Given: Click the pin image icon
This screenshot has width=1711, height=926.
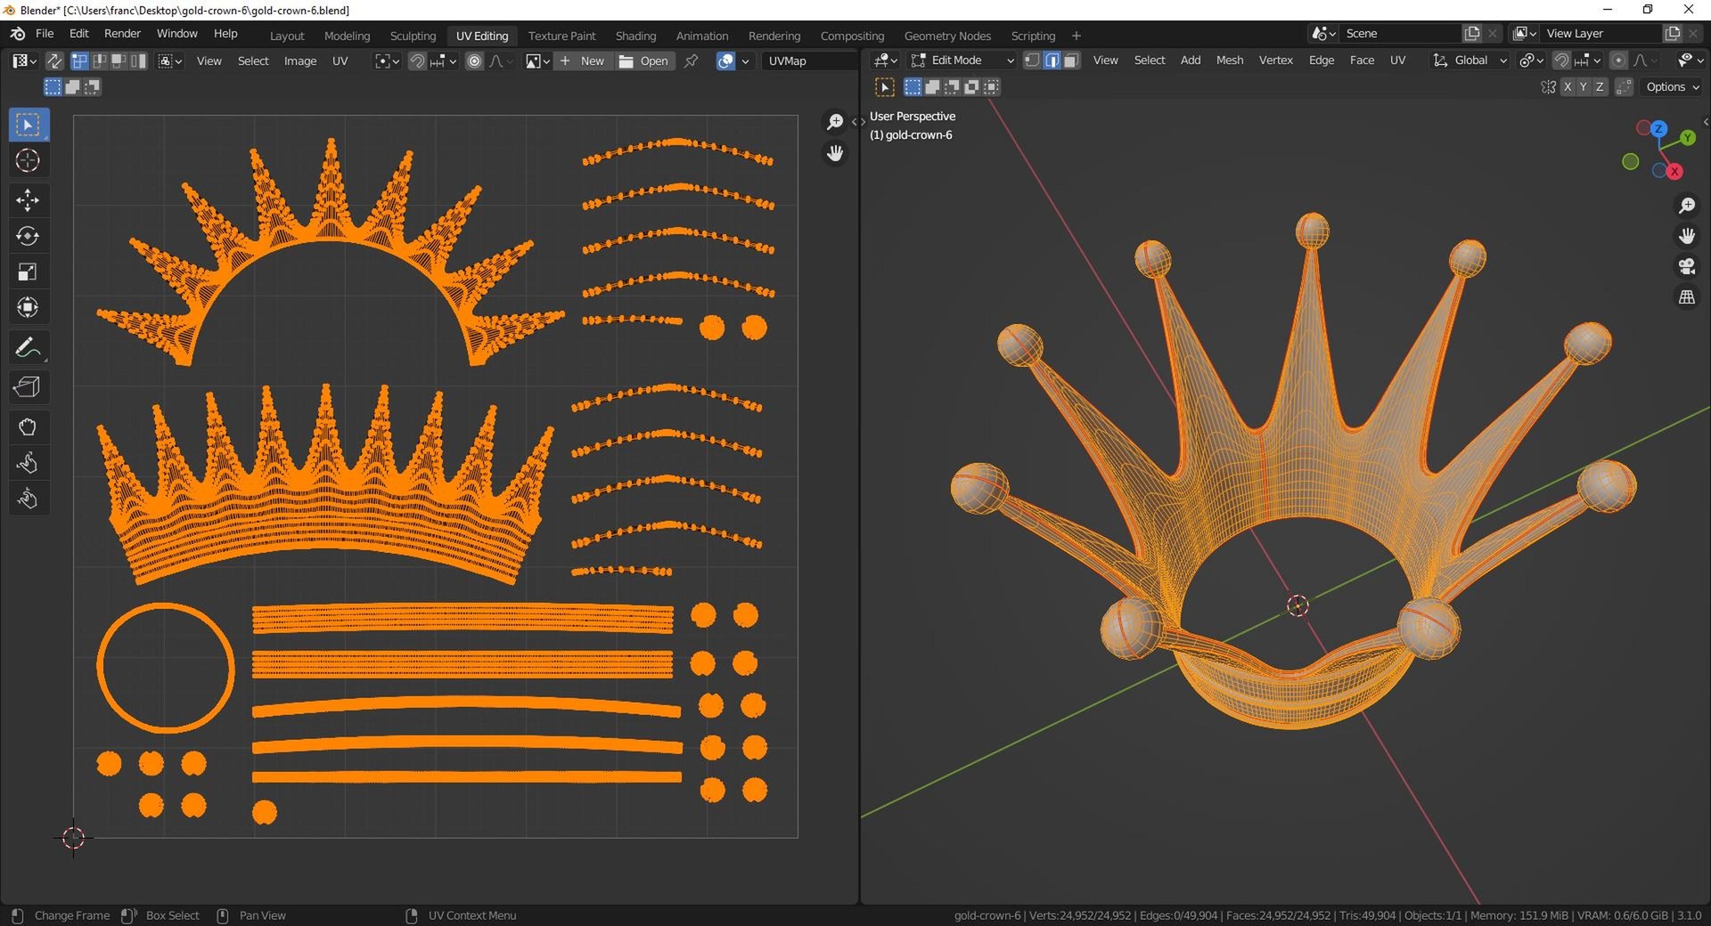Looking at the screenshot, I should click(x=692, y=61).
